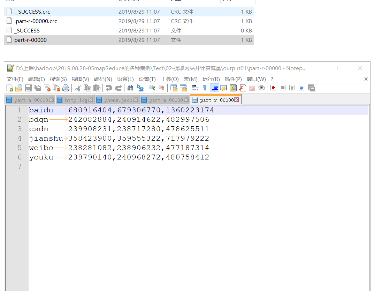Click the Open file folder icon
The image size is (374, 291).
(19, 88)
